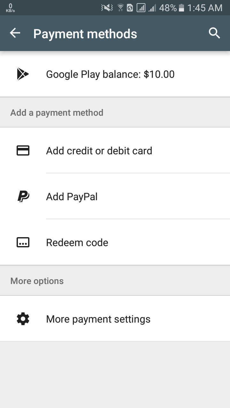
Task: View Google Play balance of $10.00
Action: pos(110,74)
